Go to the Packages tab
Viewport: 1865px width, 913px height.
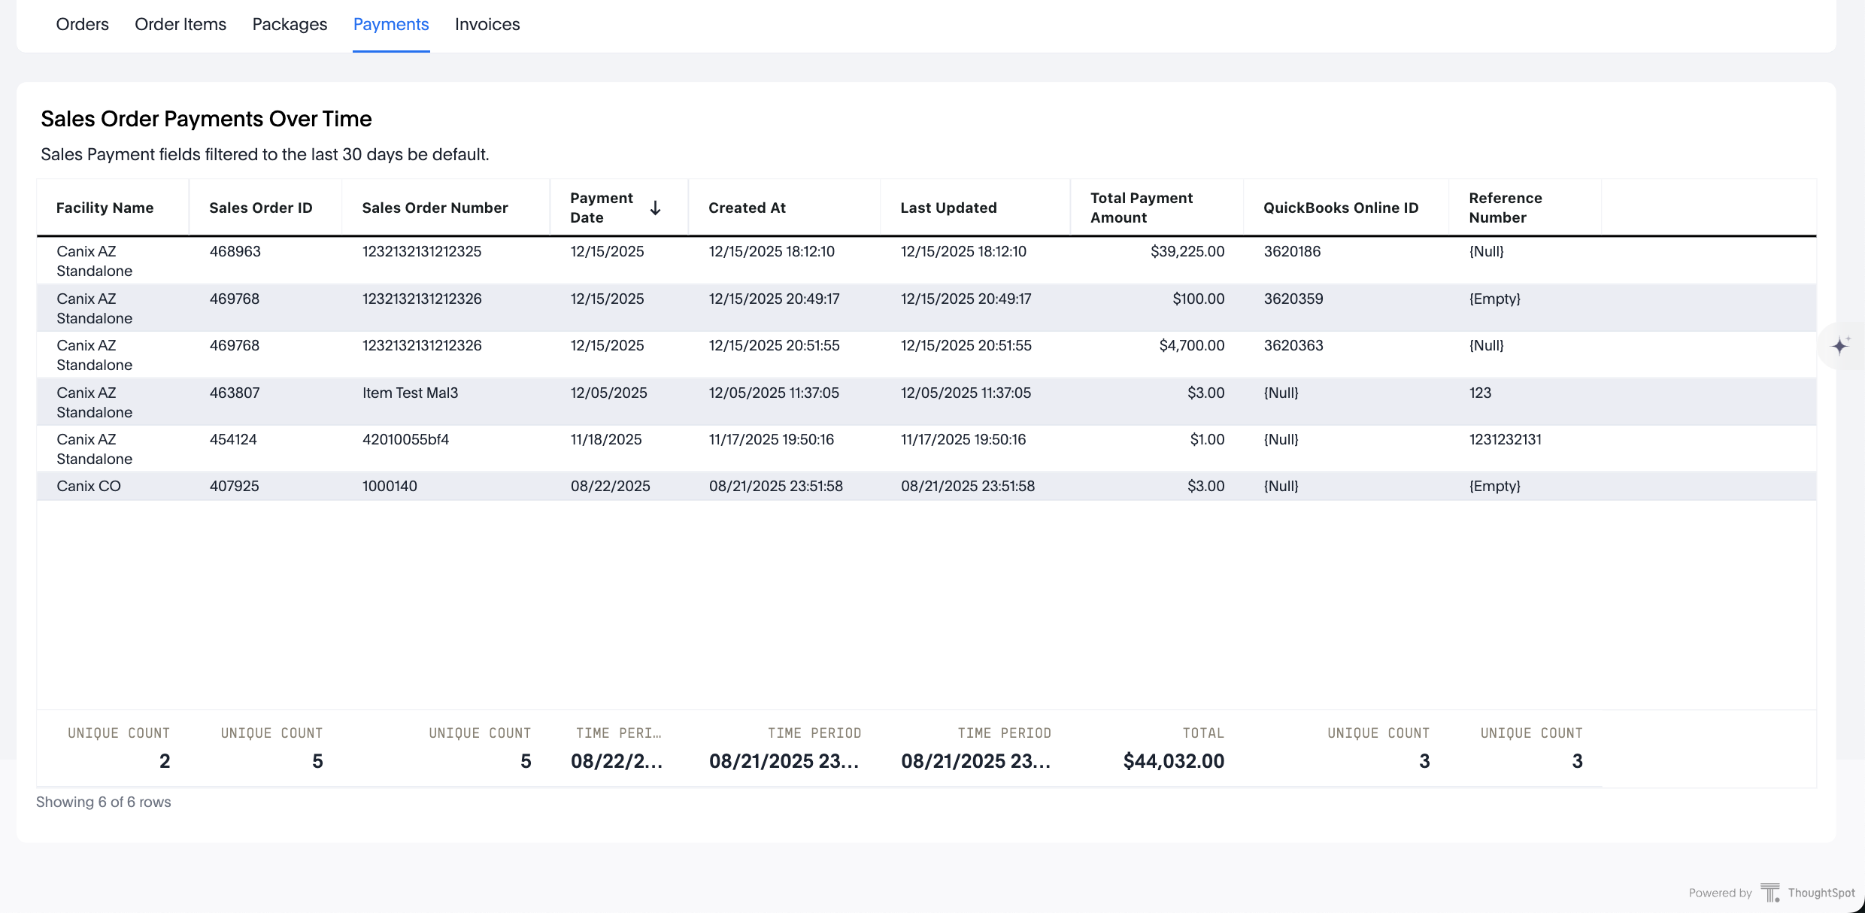pos(290,24)
